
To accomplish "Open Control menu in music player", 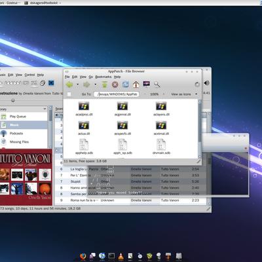I will (x=29, y=75).
